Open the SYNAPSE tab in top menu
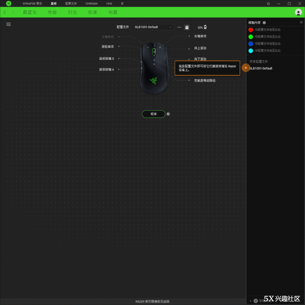Image resolution: width=305 pixels, height=305 pixels. [x=32, y=3]
